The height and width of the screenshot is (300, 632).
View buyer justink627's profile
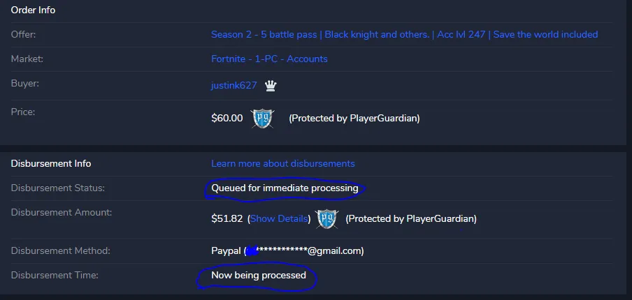coord(234,86)
